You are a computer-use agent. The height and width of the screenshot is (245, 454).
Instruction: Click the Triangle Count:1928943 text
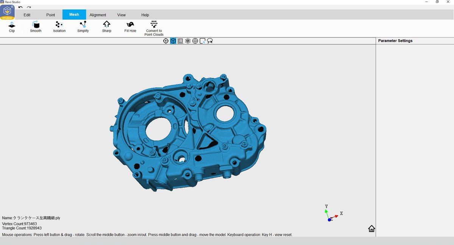tap(22, 228)
